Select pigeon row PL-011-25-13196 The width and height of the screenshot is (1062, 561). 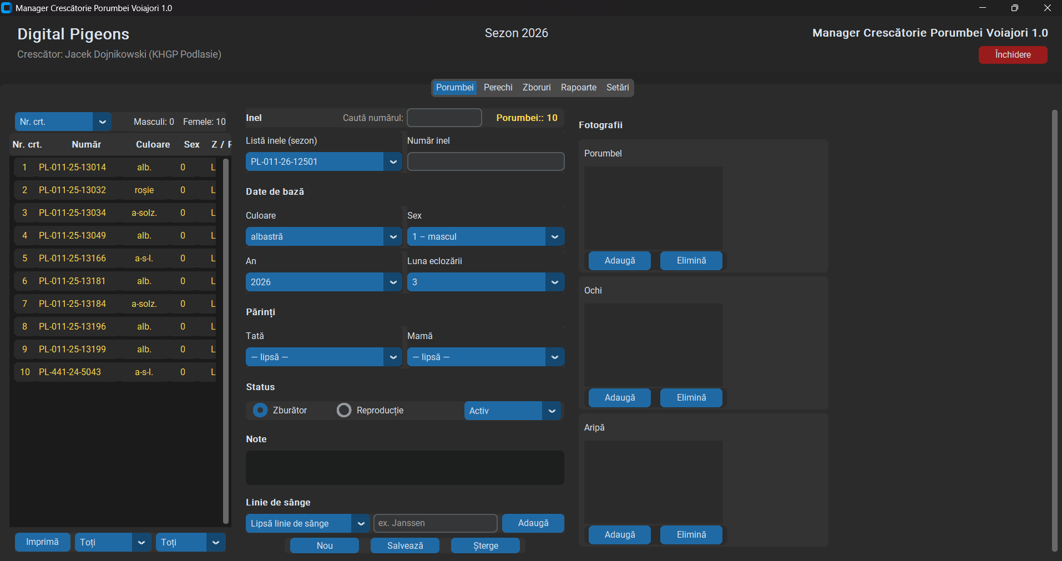tap(115, 326)
